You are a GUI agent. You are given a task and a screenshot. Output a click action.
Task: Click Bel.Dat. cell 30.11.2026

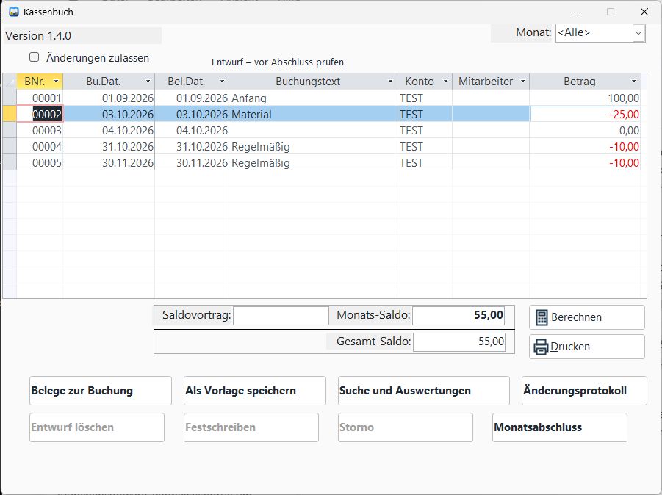(192, 163)
